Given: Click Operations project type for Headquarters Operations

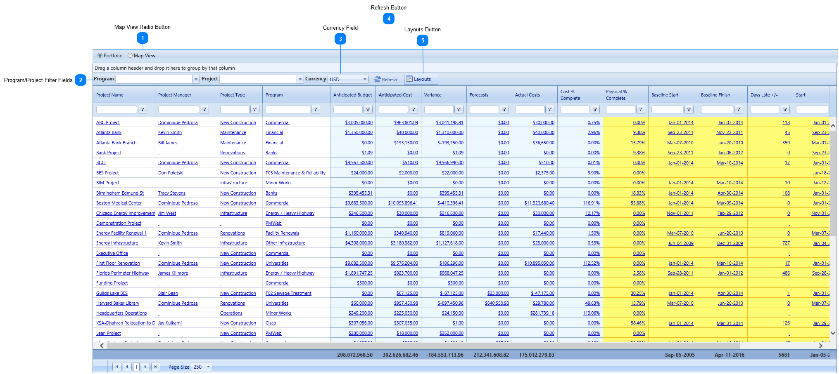Looking at the screenshot, I should coord(231,313).
